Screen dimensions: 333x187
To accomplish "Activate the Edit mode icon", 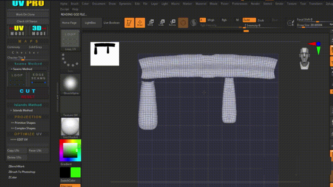I will pos(129,23).
